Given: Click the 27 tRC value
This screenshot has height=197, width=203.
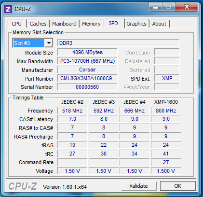Looking at the screenshot, I should (72, 154).
